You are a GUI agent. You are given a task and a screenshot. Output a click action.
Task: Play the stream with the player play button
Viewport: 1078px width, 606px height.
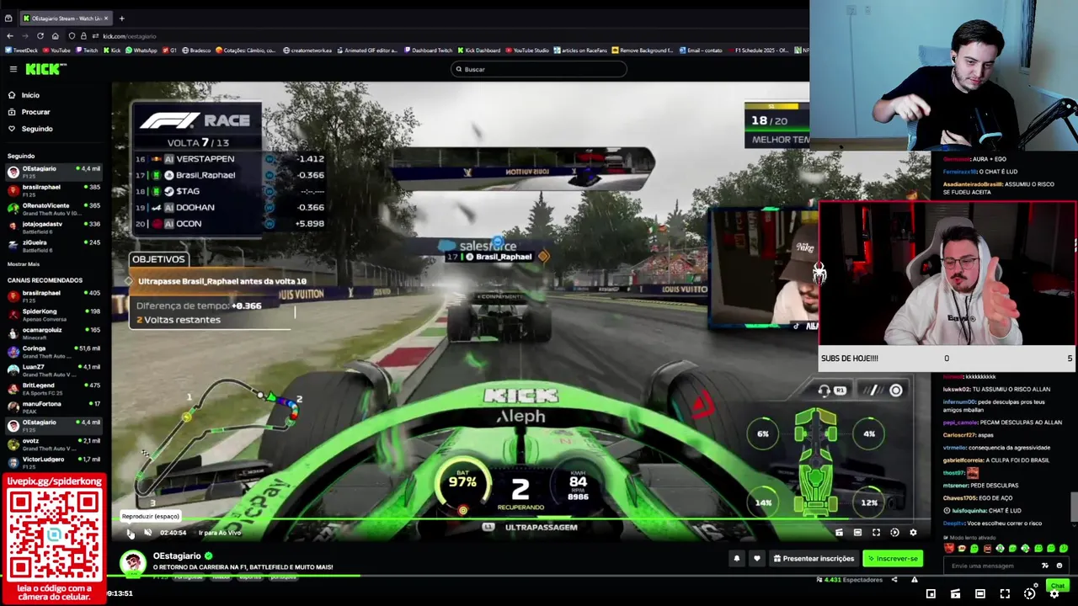131,532
